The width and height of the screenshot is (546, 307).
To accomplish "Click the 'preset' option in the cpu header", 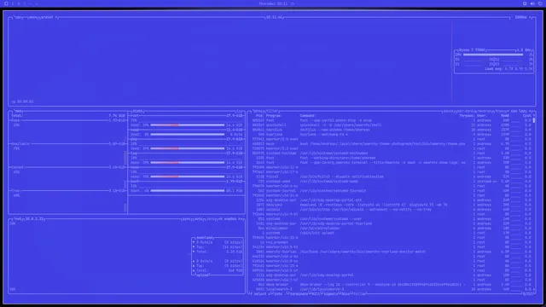I will (x=47, y=17).
